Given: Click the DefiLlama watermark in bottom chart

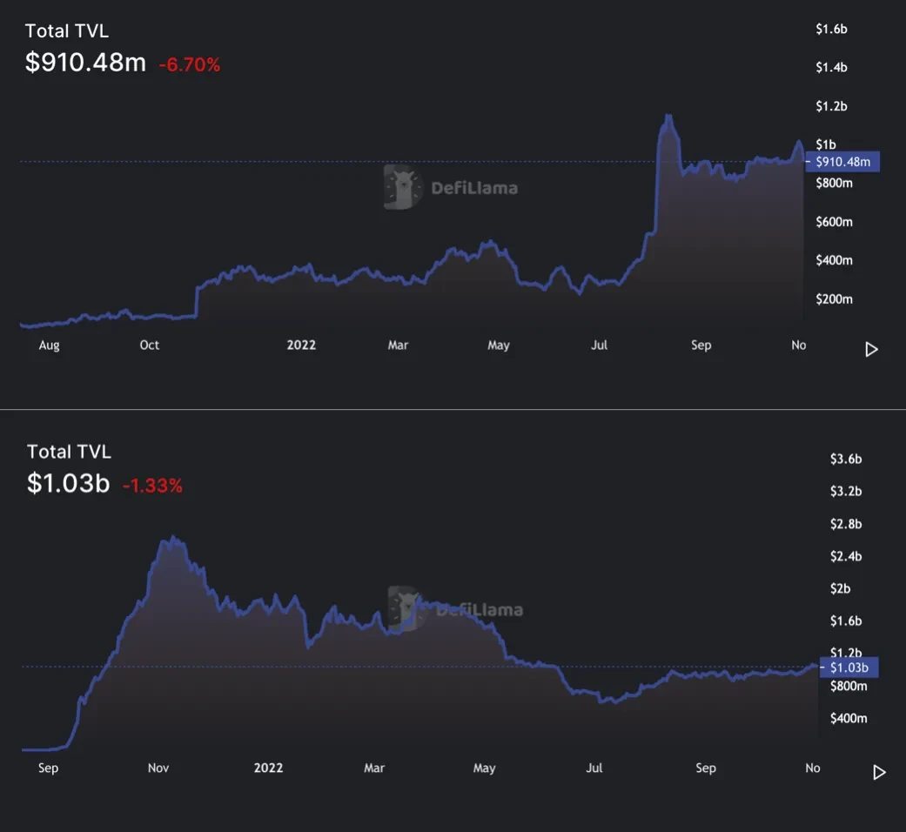Looking at the screenshot, I should pyautogui.click(x=455, y=609).
